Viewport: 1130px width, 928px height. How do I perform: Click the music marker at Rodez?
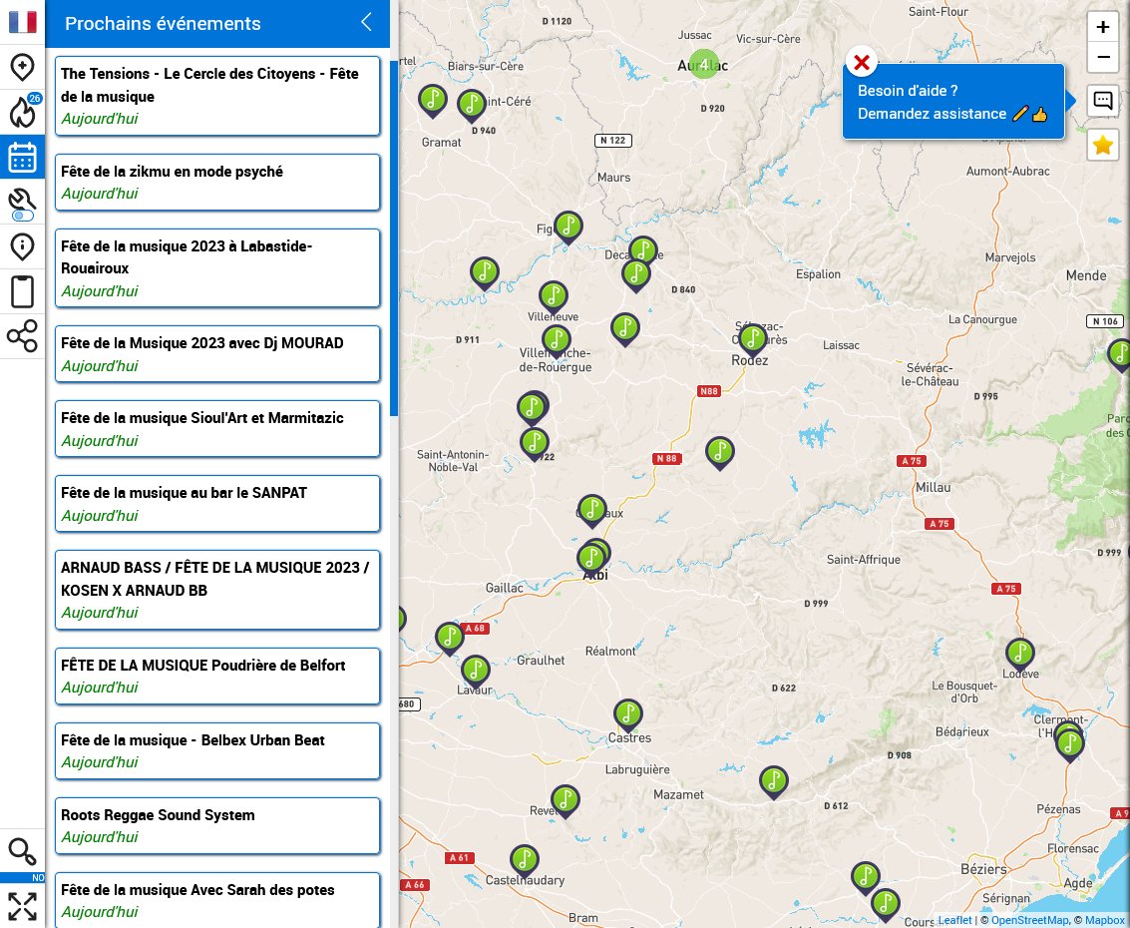click(x=752, y=341)
